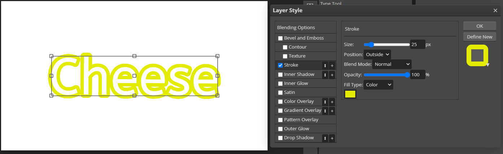Open the Drop Shadow settings row label

(x=299, y=137)
